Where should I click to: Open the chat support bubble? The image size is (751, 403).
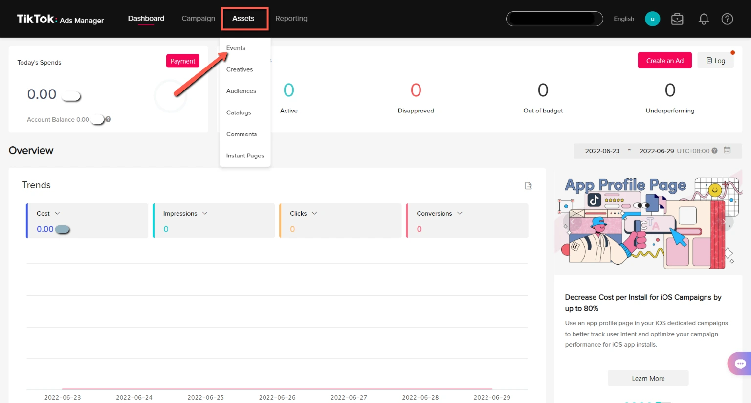coord(740,363)
